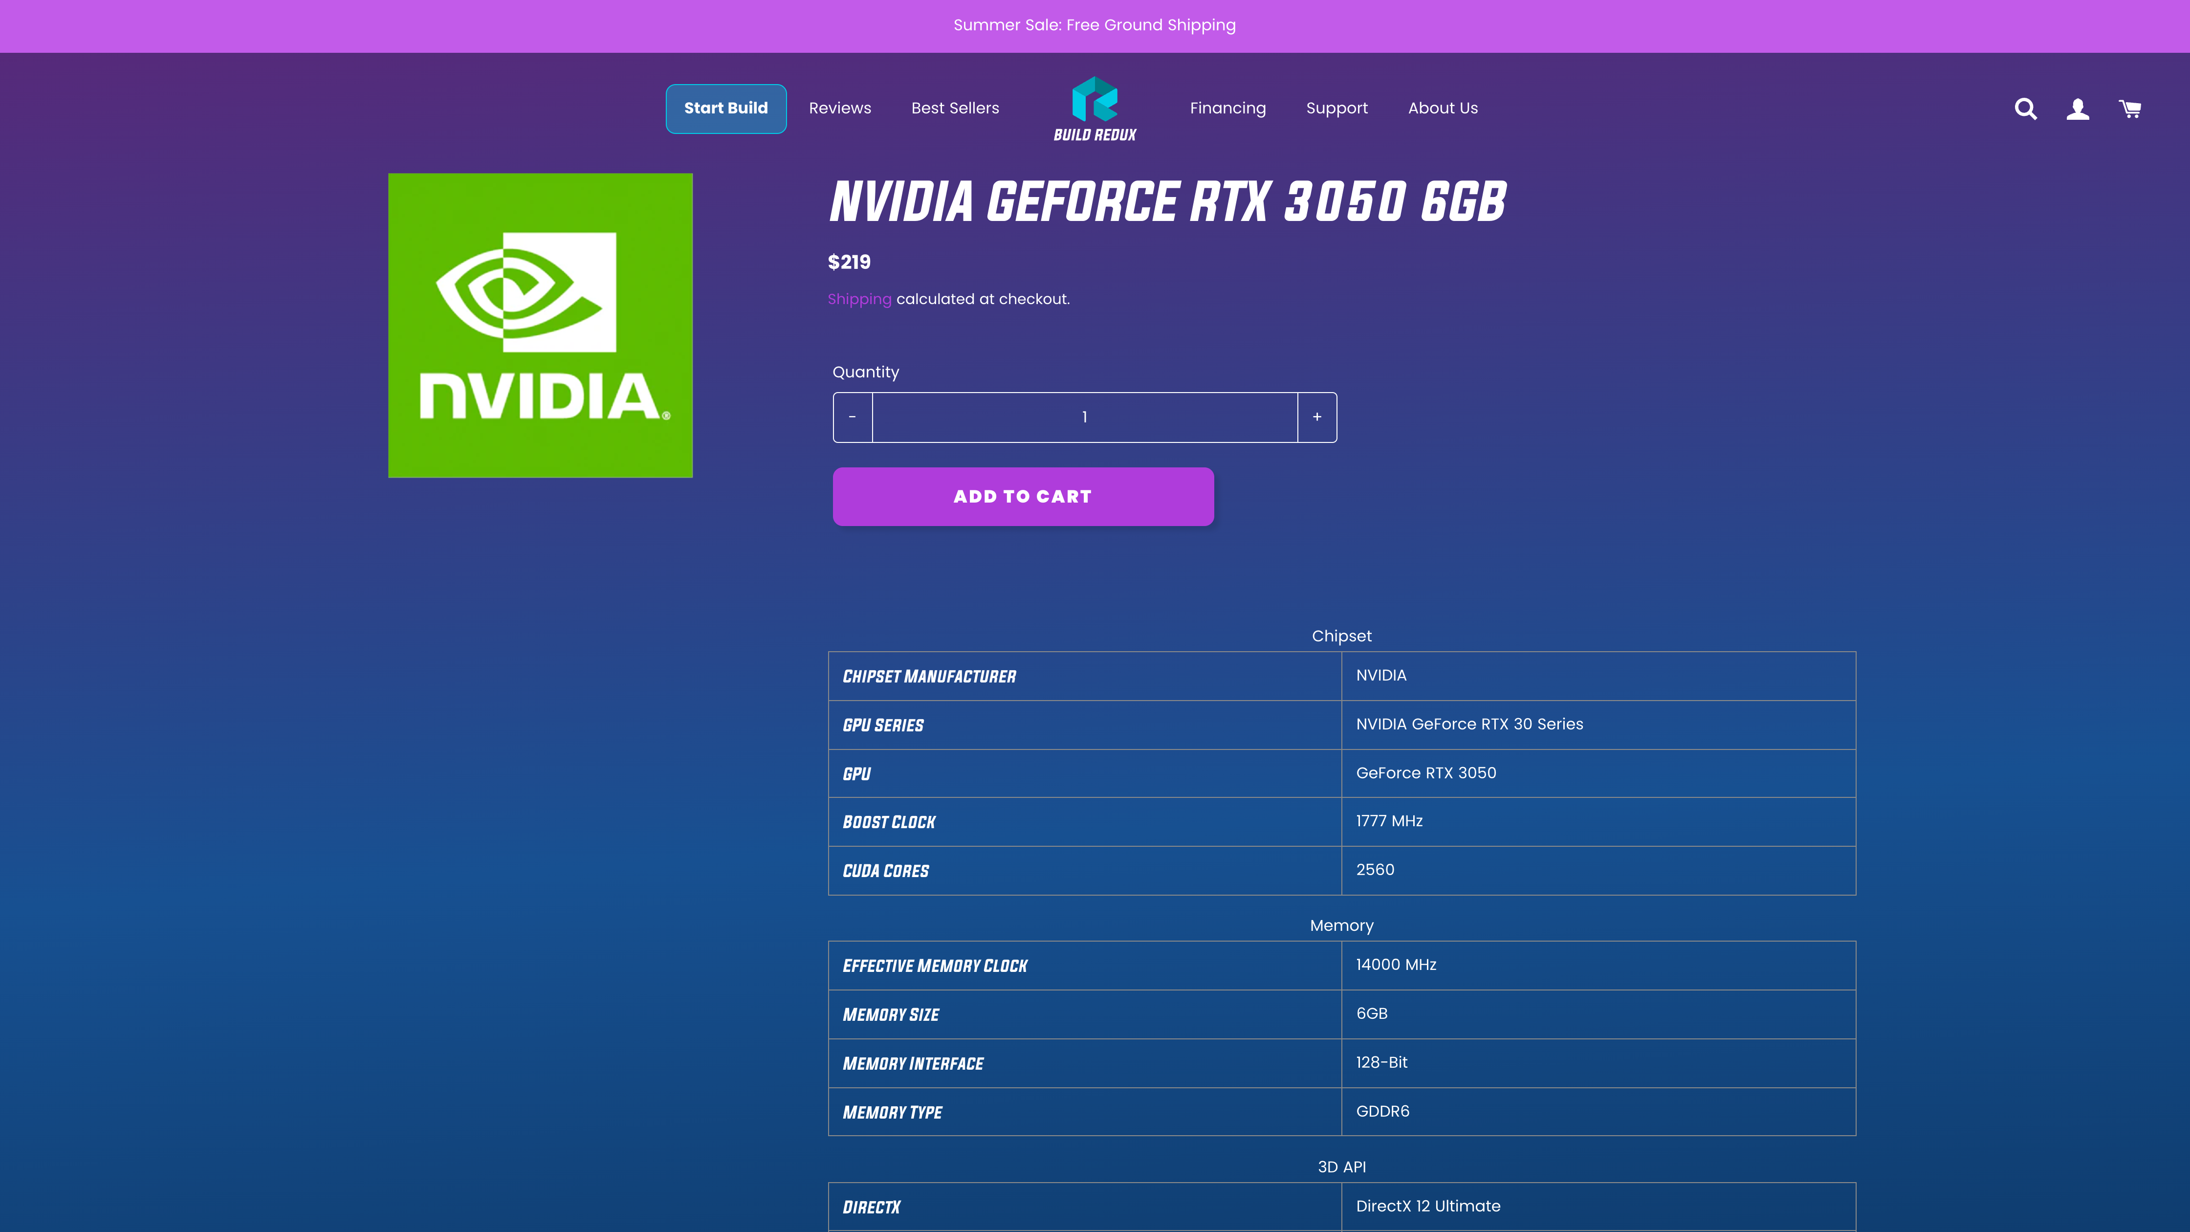Open the Best Sellers section
The image size is (2190, 1232).
[x=955, y=108]
